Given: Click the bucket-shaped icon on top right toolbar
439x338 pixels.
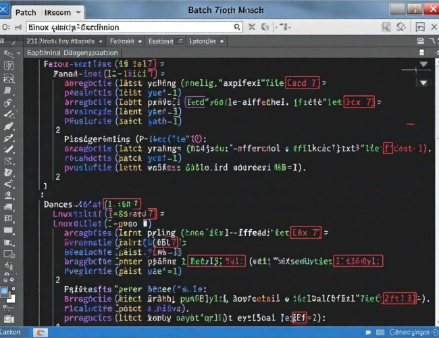Looking at the screenshot, I should pos(401,27).
